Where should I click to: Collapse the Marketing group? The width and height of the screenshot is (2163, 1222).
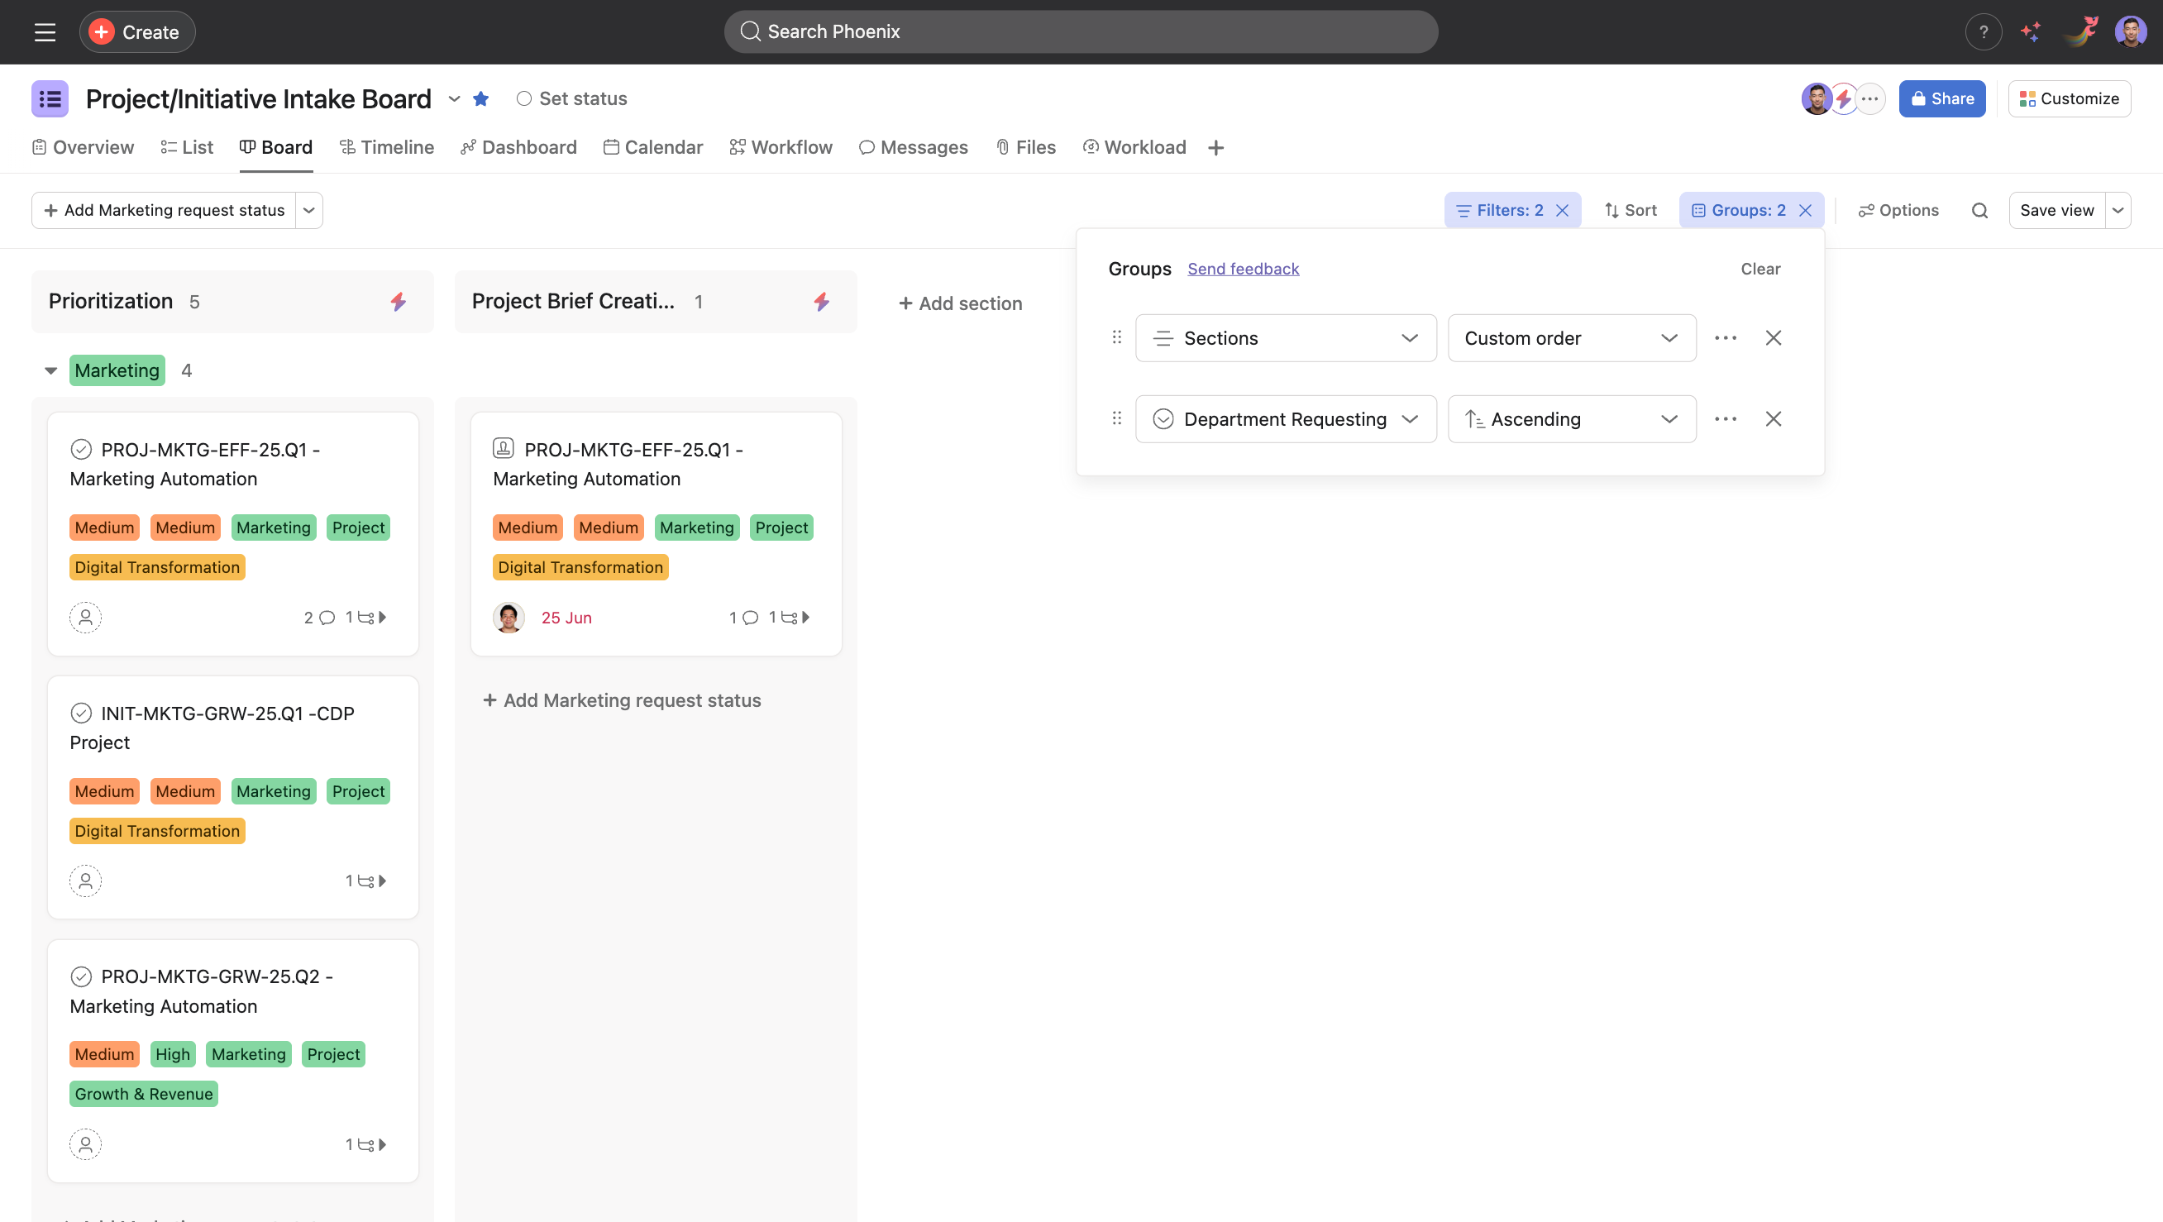(x=51, y=370)
